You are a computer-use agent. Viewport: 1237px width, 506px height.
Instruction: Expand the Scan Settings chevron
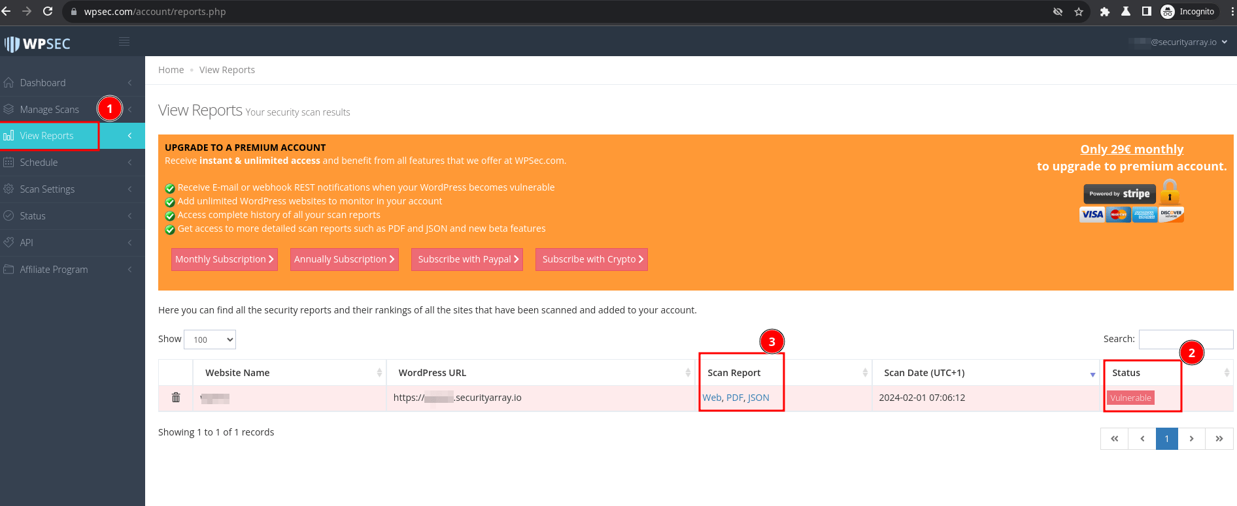pos(130,189)
